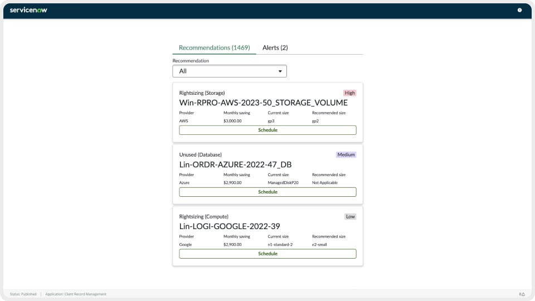Select title Lin-ORDR-AZURE-2022-47_DB
535x301 pixels.
coord(235,164)
